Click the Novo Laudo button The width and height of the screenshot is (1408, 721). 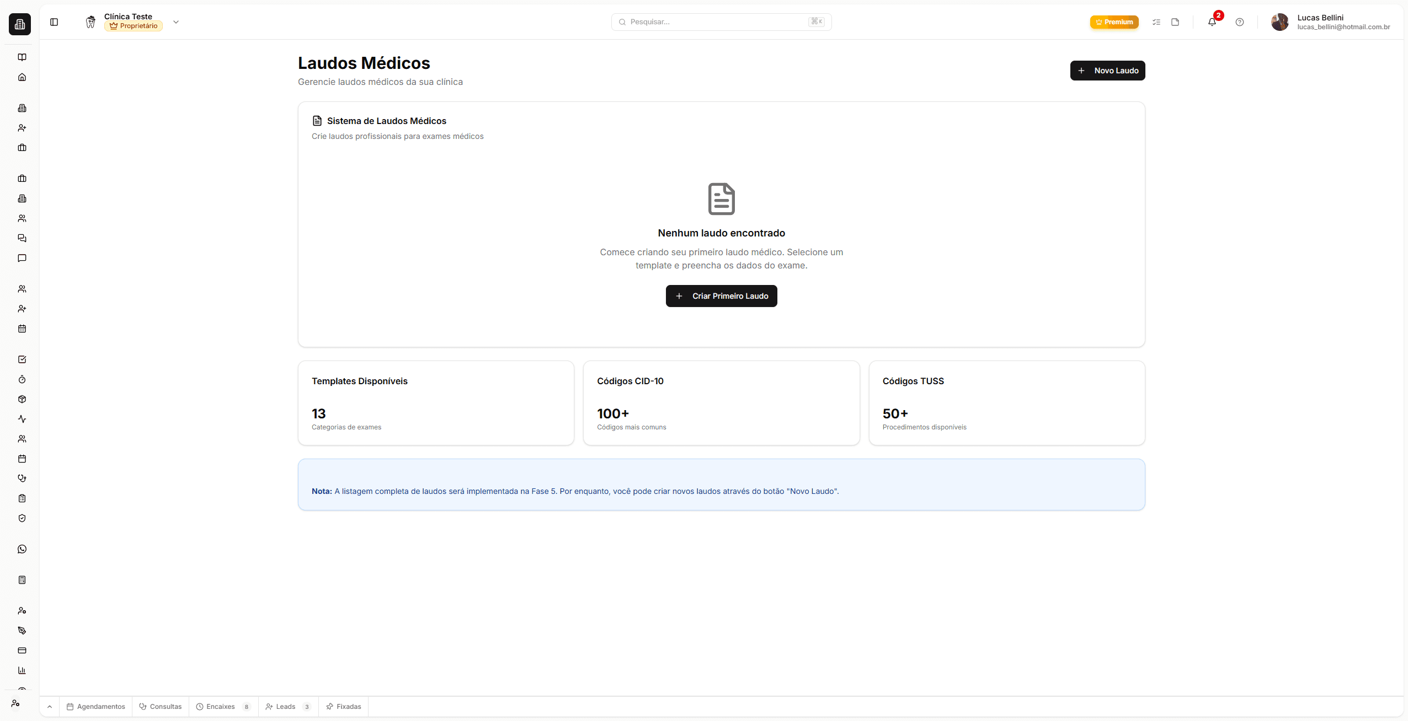click(x=1107, y=70)
